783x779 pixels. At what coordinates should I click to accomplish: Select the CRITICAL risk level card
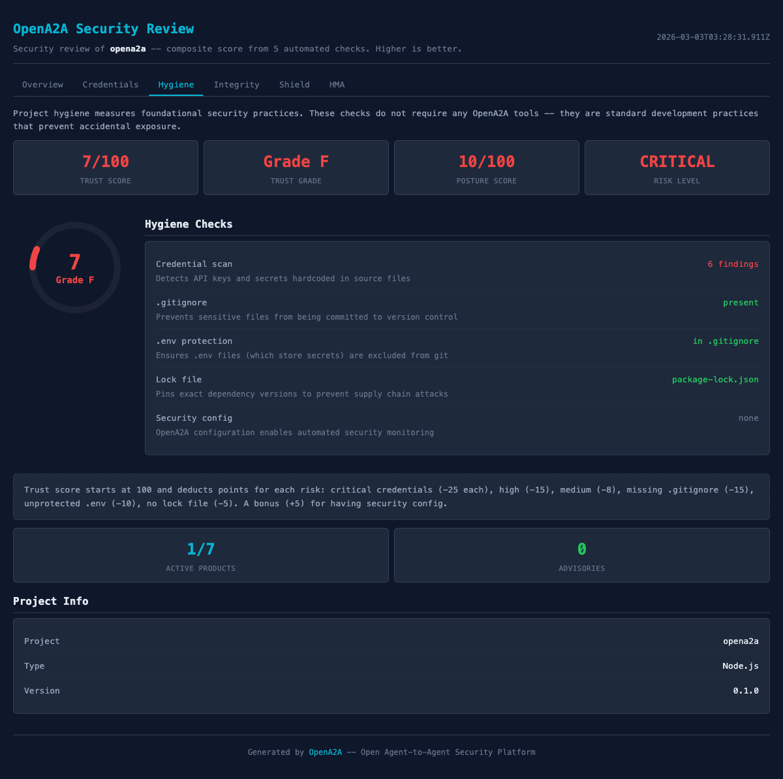[x=677, y=168]
